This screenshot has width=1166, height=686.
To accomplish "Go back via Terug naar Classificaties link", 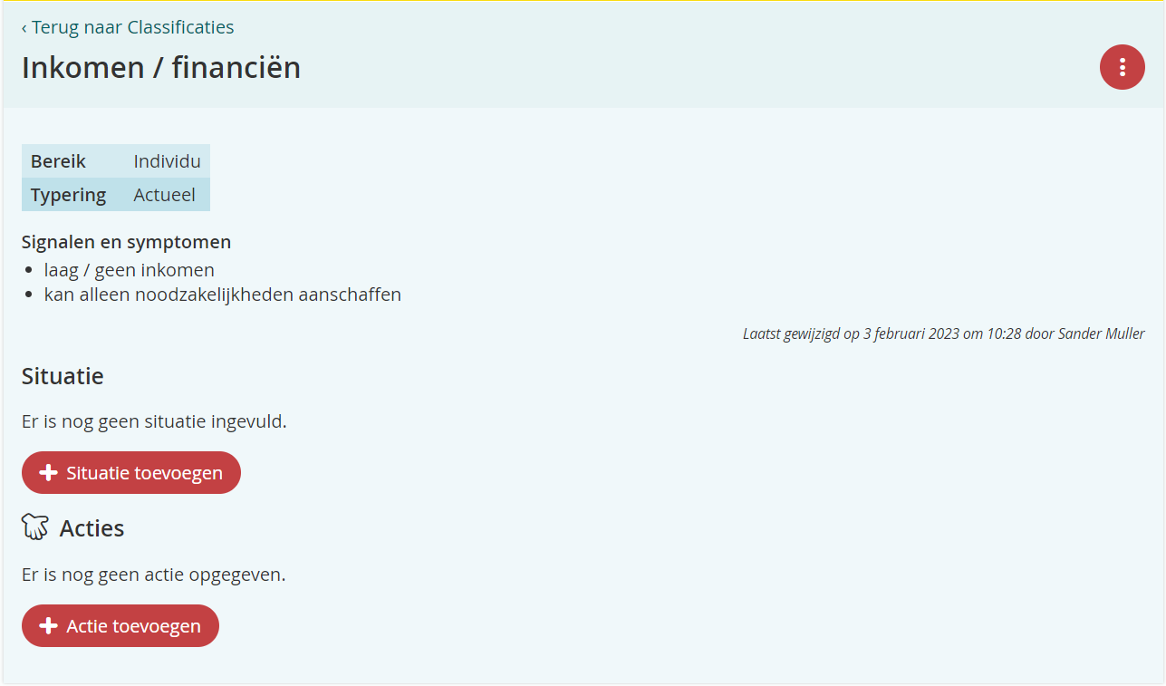I will pyautogui.click(x=132, y=27).
